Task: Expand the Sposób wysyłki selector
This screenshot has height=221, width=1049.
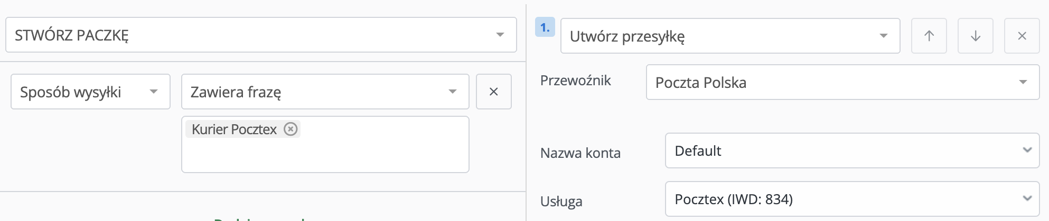Action: (x=90, y=92)
